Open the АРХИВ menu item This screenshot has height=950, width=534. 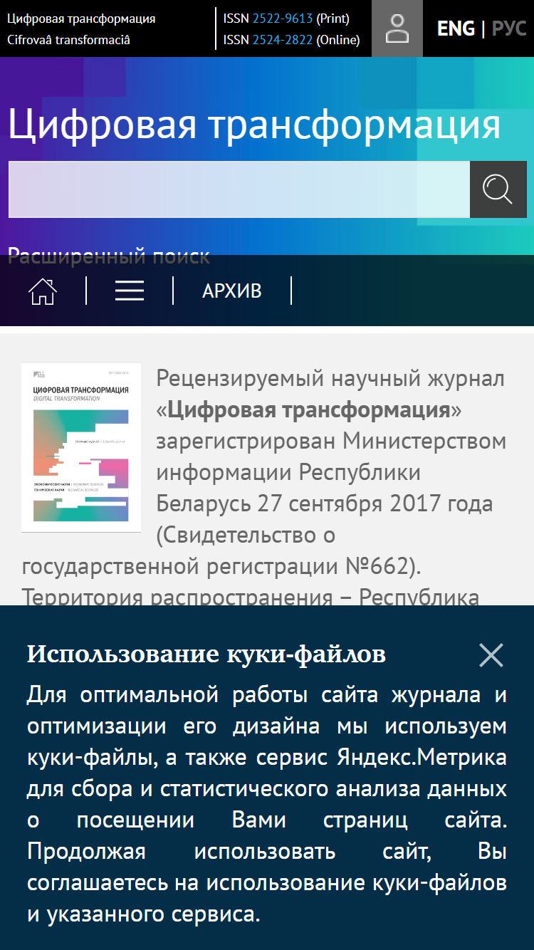click(232, 291)
